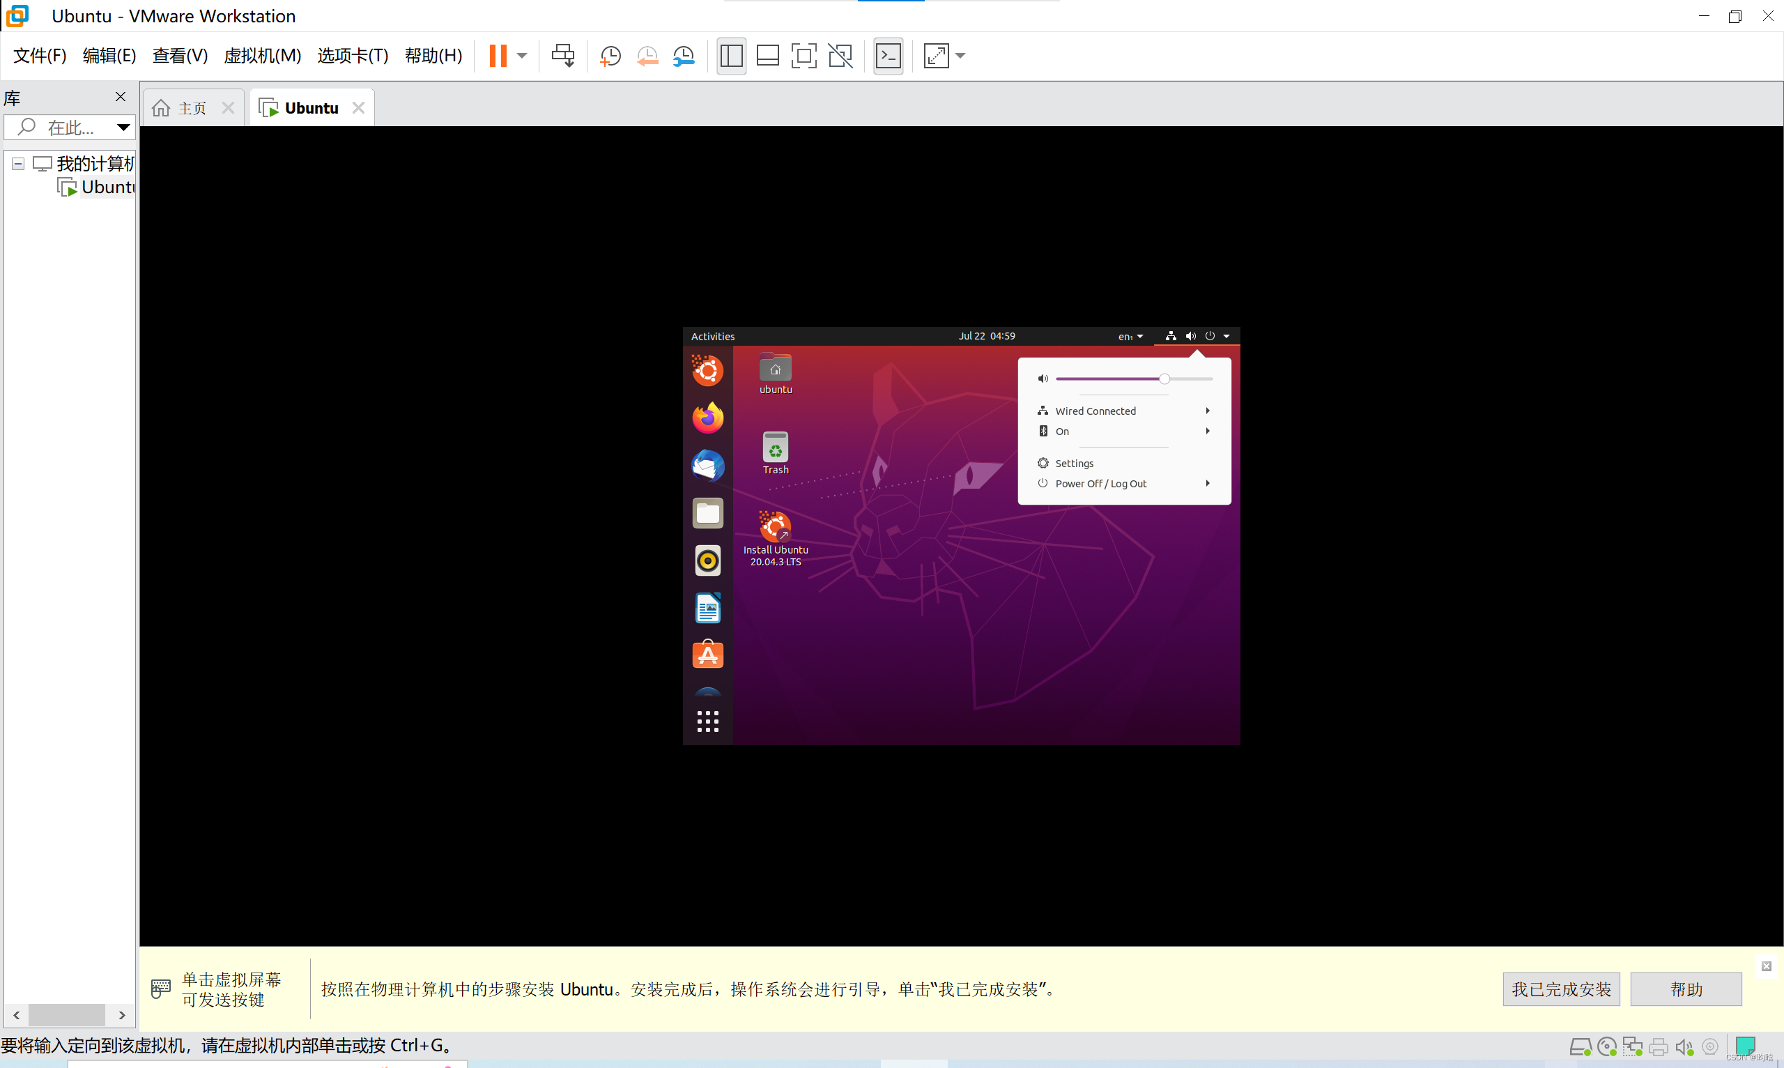The image size is (1784, 1068).
Task: Send Ctrl+Alt+Del to the virtual machine
Action: [563, 55]
